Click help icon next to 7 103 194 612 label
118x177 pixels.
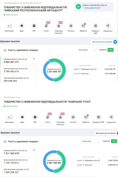coord(26,160)
